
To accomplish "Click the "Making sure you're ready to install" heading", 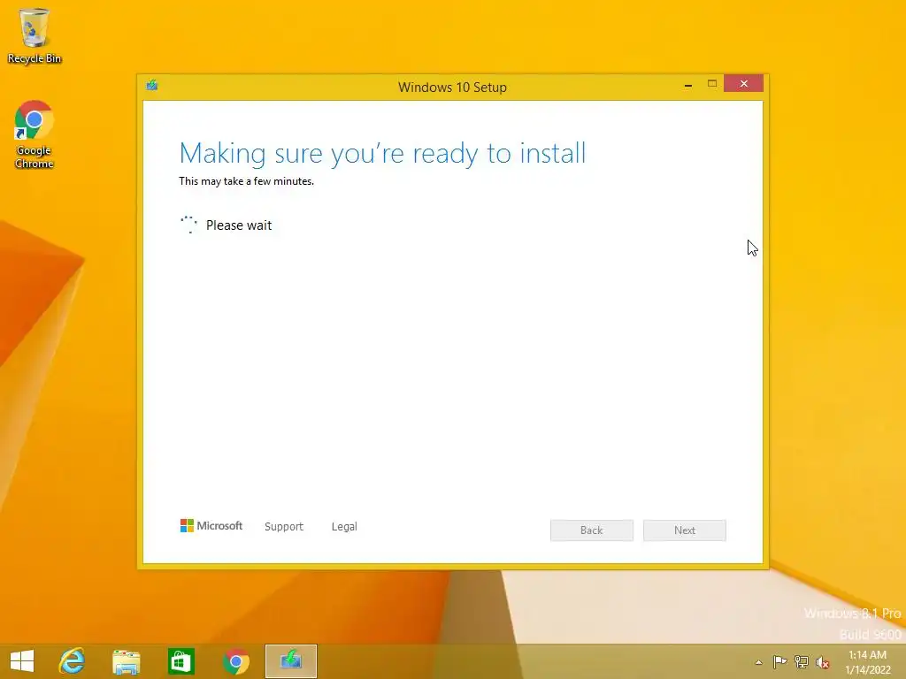I will coord(382,153).
